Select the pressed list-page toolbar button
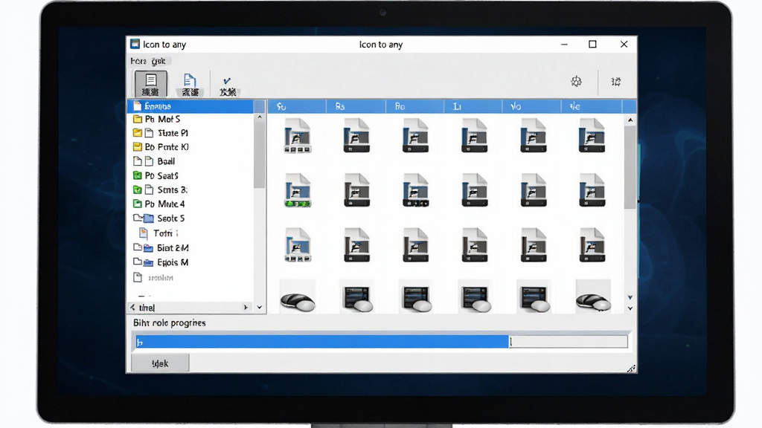762x428 pixels. 150,83
